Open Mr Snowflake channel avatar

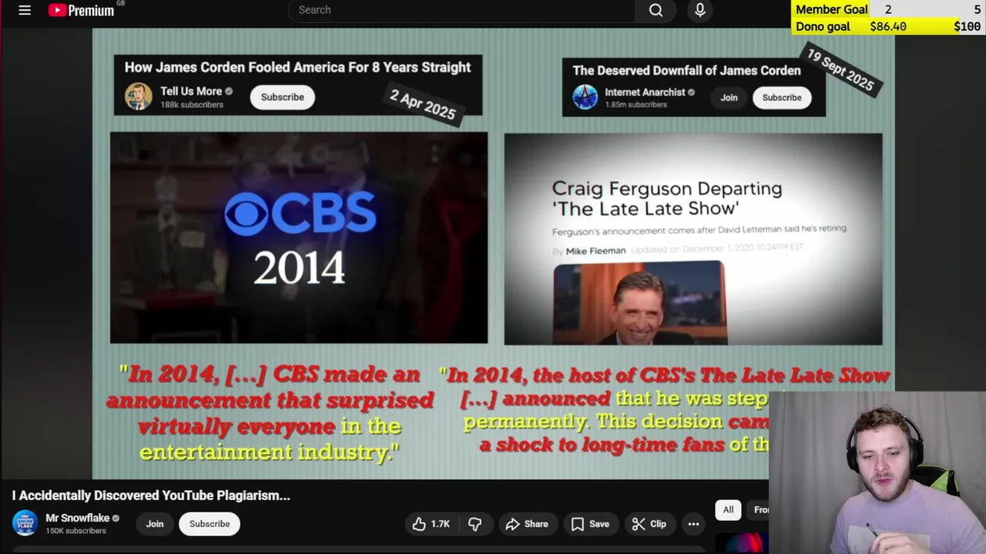pos(25,523)
